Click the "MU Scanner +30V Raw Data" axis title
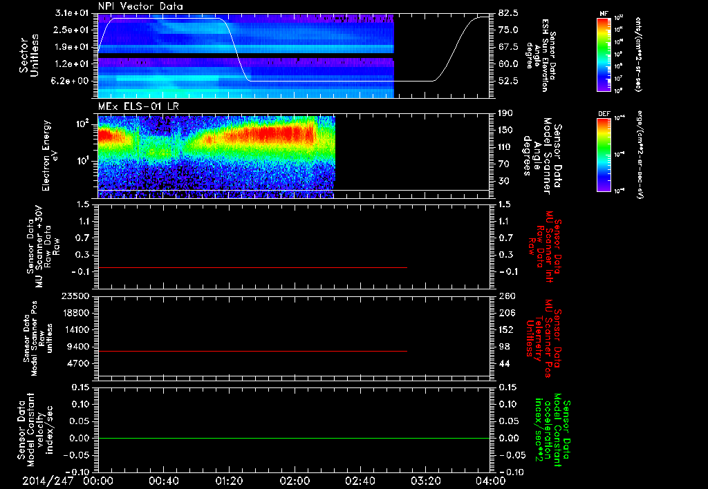This screenshot has width=708, height=489. point(43,247)
